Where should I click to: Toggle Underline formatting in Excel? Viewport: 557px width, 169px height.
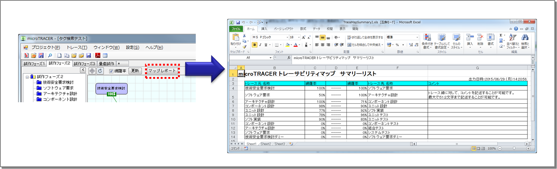pyautogui.click(x=266, y=45)
